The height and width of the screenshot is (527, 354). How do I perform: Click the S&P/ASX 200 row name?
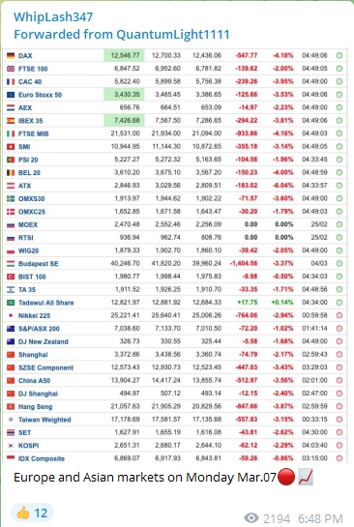pyautogui.click(x=39, y=329)
